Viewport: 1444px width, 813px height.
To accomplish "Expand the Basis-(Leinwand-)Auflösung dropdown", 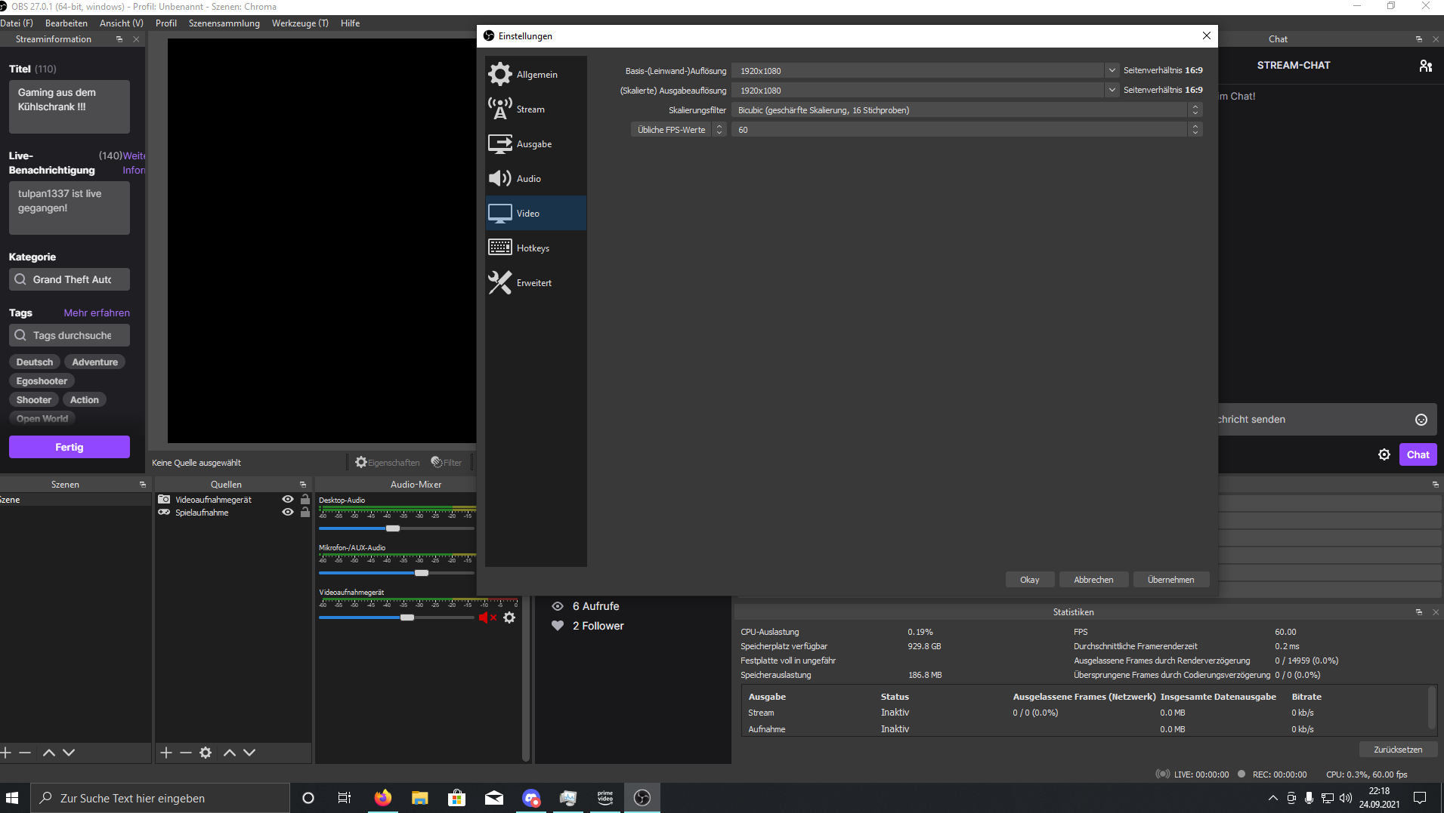I will 1112,70.
